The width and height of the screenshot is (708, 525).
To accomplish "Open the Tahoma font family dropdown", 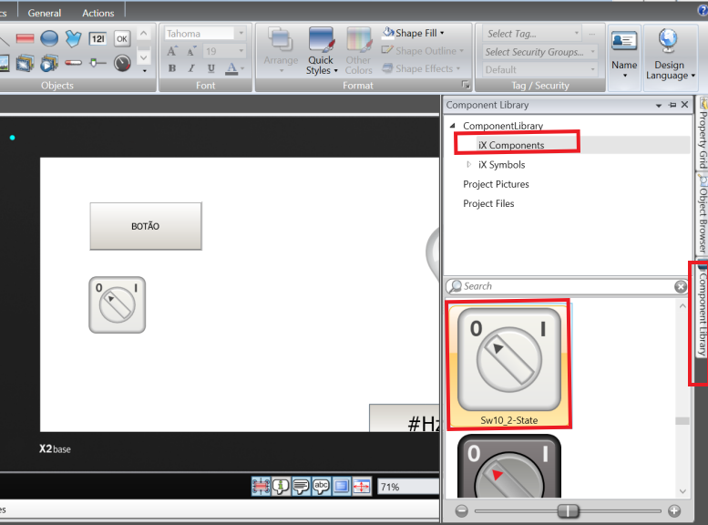I will pyautogui.click(x=241, y=34).
